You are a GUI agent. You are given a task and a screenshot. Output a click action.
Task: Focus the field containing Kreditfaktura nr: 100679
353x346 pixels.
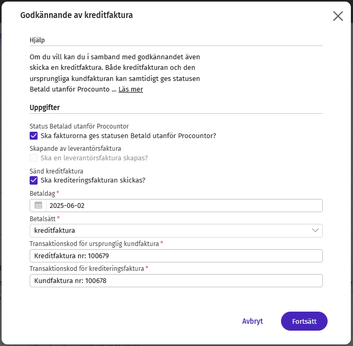coord(176,256)
